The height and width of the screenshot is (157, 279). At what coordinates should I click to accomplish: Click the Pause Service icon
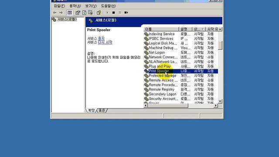click(120, 13)
